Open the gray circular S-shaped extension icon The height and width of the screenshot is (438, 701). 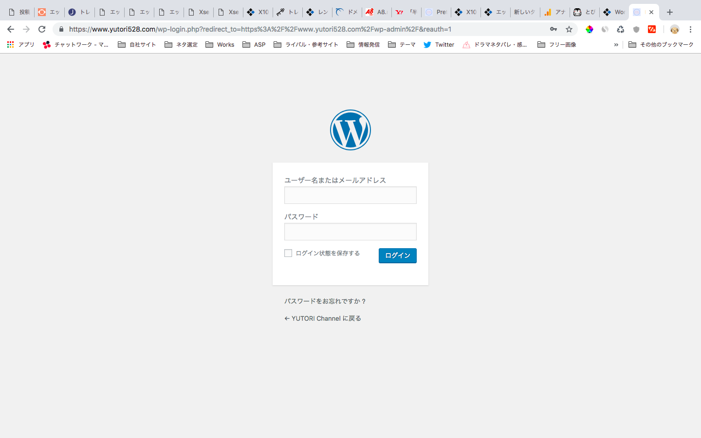coord(605,29)
